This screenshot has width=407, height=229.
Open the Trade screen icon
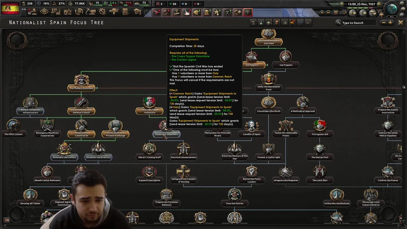tap(79, 12)
